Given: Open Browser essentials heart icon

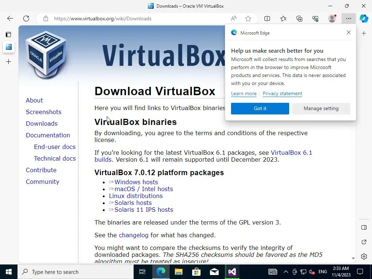Looking at the screenshot, I should (315, 19).
